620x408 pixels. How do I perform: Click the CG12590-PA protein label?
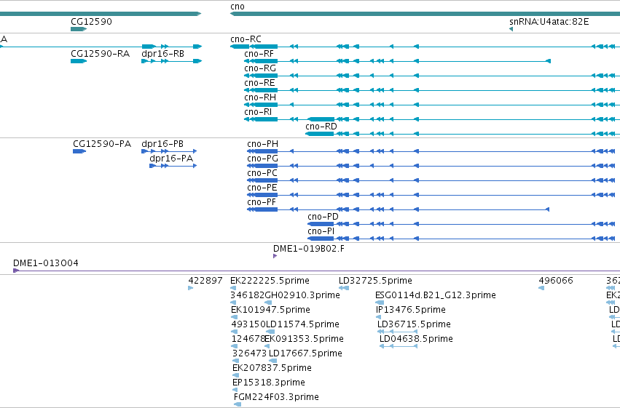click(102, 144)
